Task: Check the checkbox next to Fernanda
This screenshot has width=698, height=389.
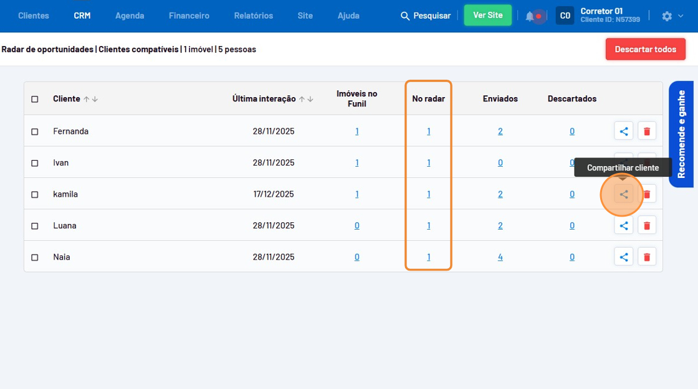Action: (35, 131)
